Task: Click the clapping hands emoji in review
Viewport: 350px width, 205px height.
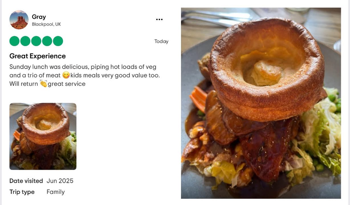Action: click(43, 84)
